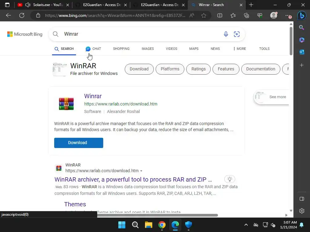The width and height of the screenshot is (310, 232).
Task: Open the Collections icon
Action: 246,15
